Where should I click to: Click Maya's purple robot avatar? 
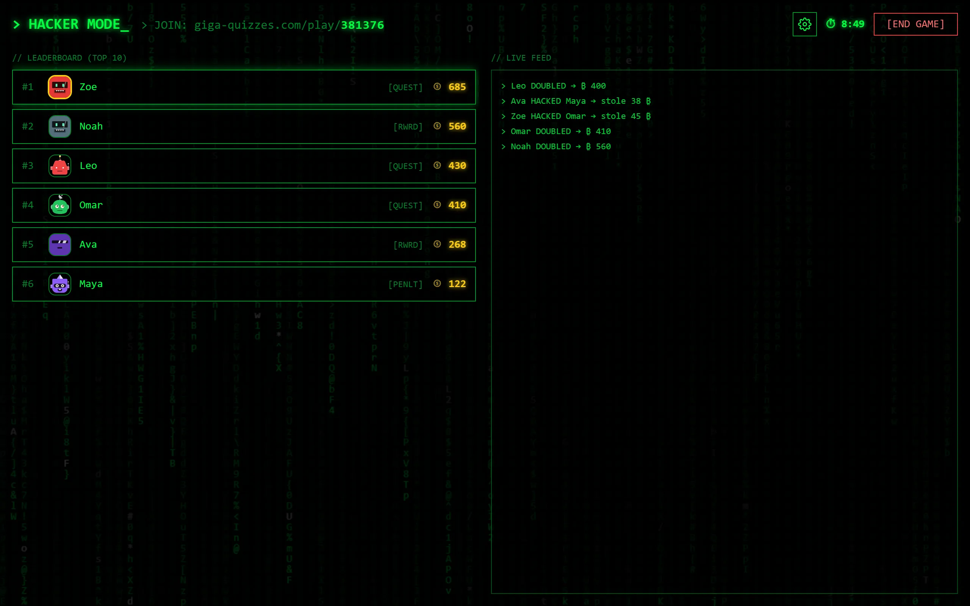click(x=60, y=284)
